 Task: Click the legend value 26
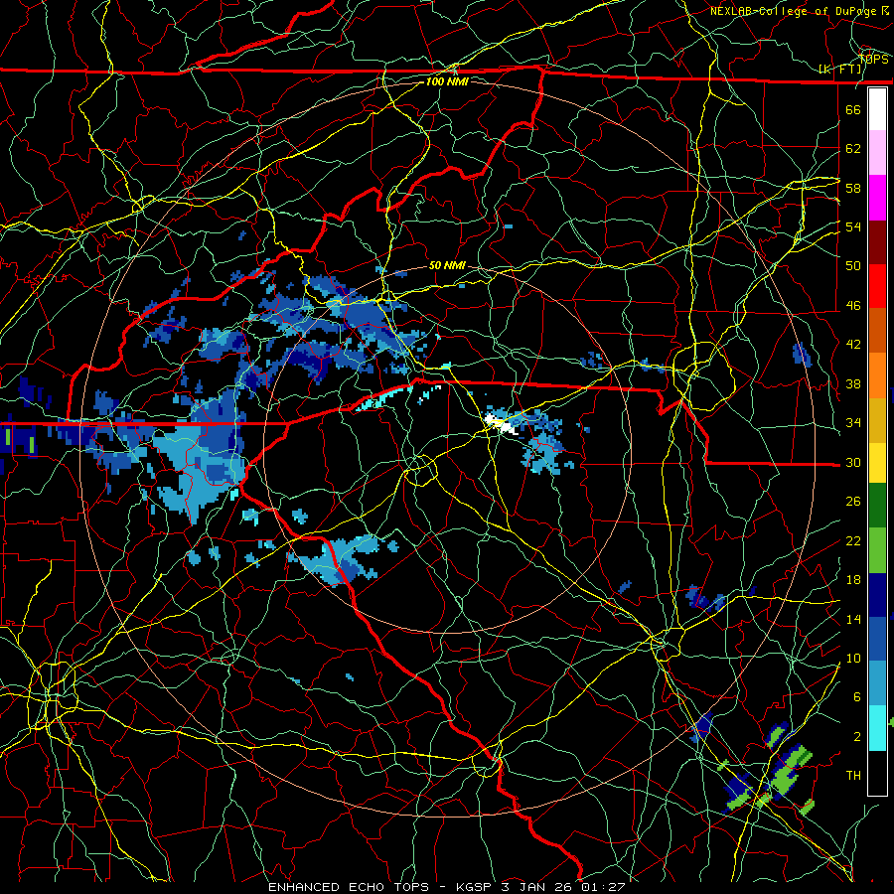click(853, 502)
